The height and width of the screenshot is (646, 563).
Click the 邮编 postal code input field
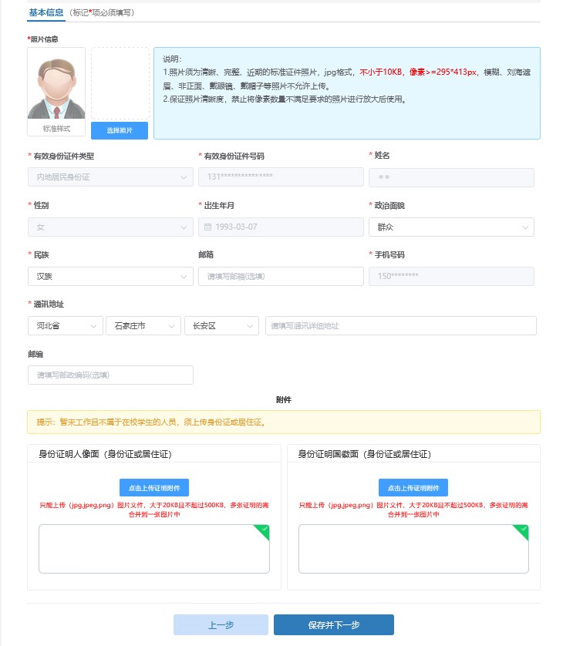tap(110, 375)
